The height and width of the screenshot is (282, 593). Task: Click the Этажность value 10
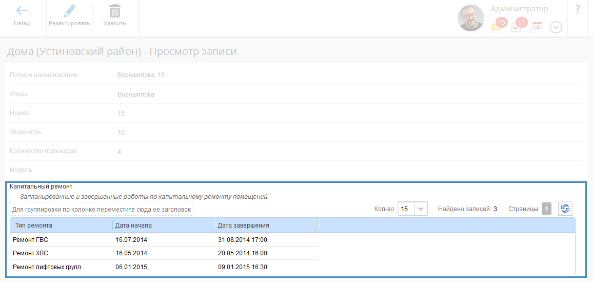(x=121, y=133)
